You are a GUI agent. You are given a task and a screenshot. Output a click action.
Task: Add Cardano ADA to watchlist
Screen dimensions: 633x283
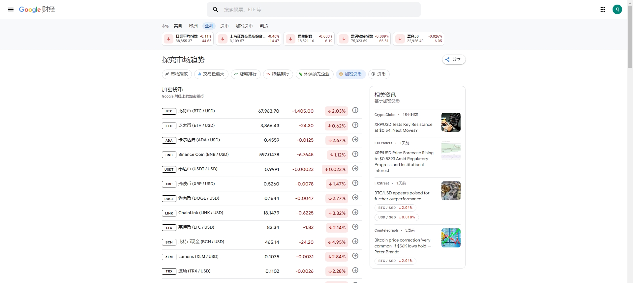point(355,139)
